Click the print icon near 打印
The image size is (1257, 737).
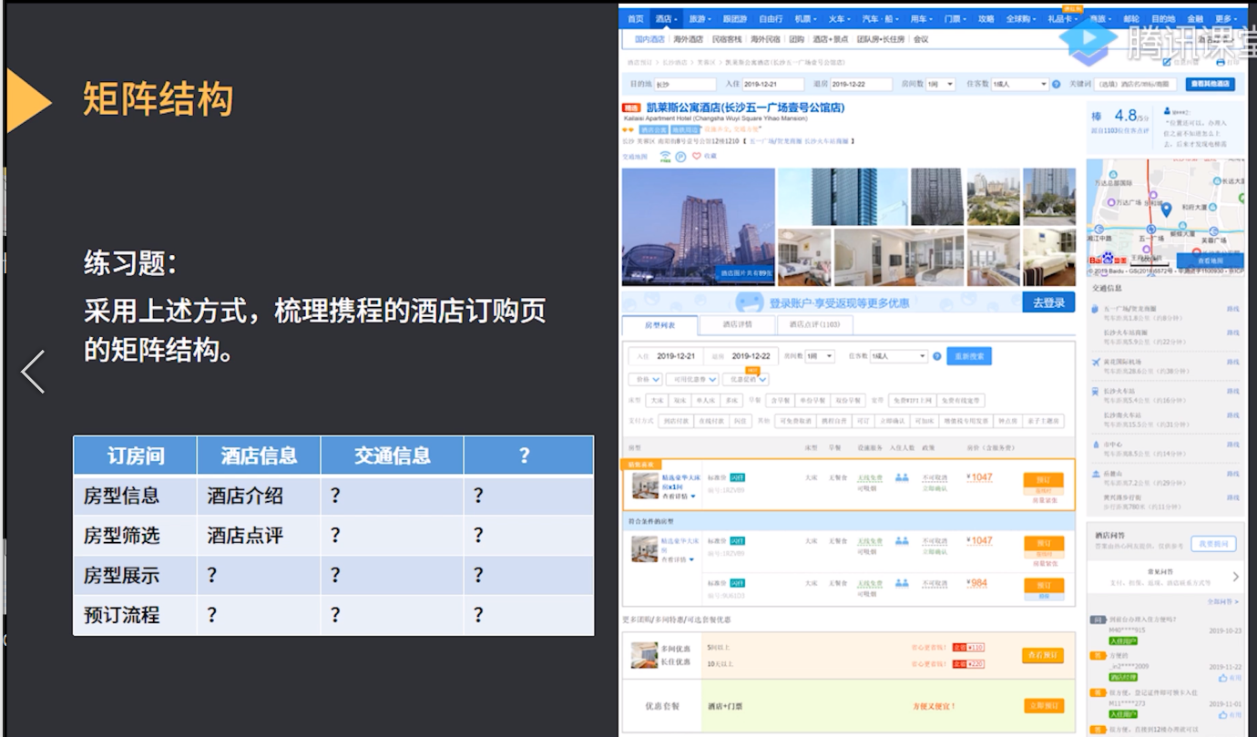[1219, 62]
